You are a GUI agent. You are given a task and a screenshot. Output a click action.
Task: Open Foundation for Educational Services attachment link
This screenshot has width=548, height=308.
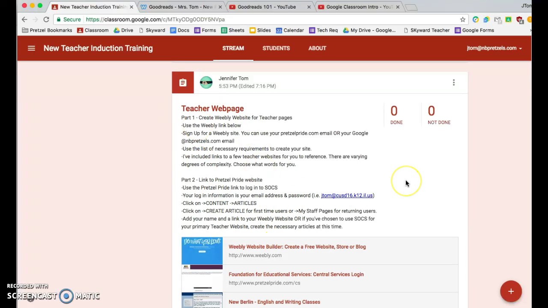[296, 274]
